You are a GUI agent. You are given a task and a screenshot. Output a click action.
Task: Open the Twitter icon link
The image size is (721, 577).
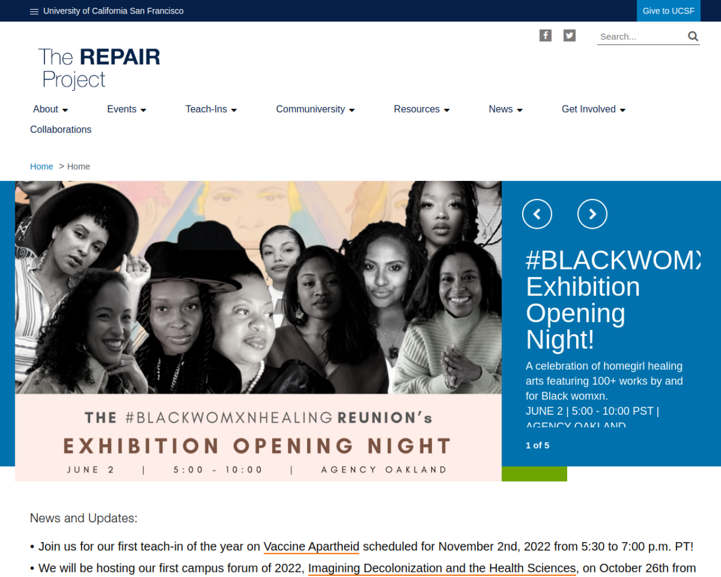point(569,35)
